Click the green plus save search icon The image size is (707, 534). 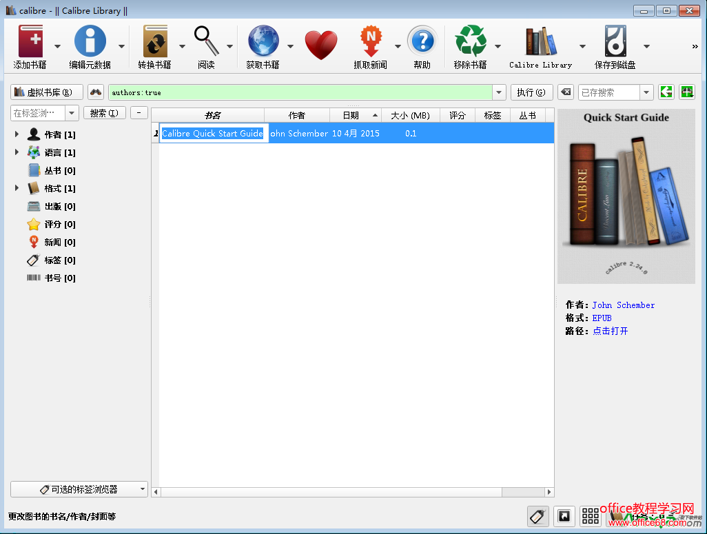click(687, 92)
